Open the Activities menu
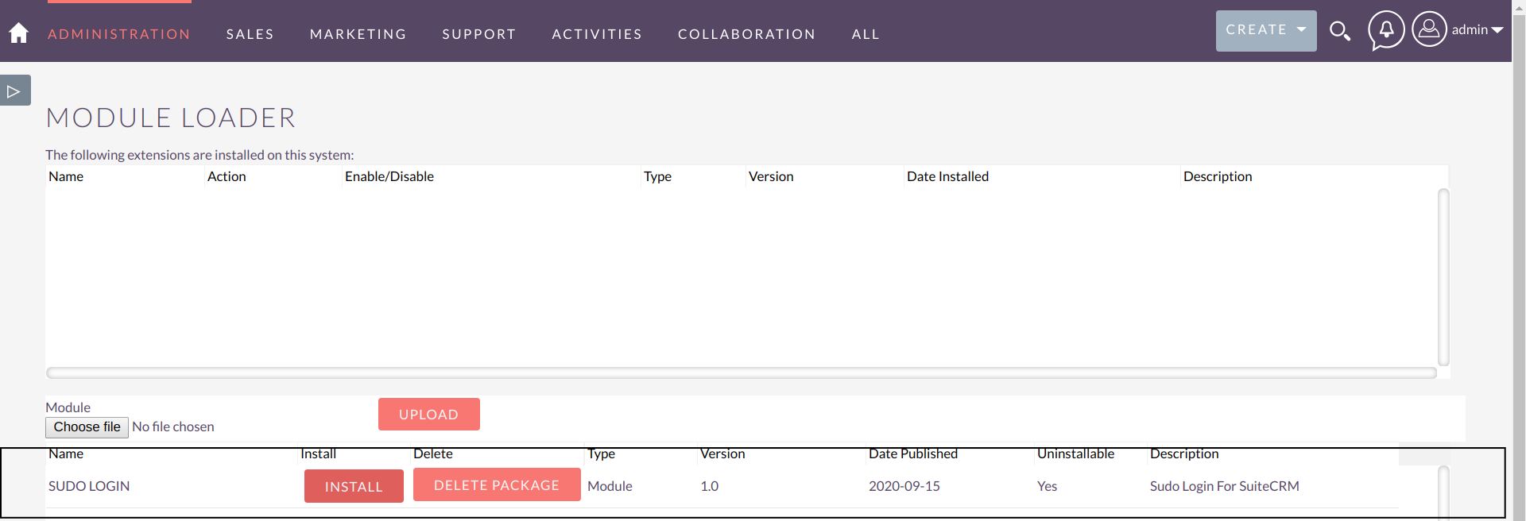Image resolution: width=1526 pixels, height=521 pixels. coord(597,34)
